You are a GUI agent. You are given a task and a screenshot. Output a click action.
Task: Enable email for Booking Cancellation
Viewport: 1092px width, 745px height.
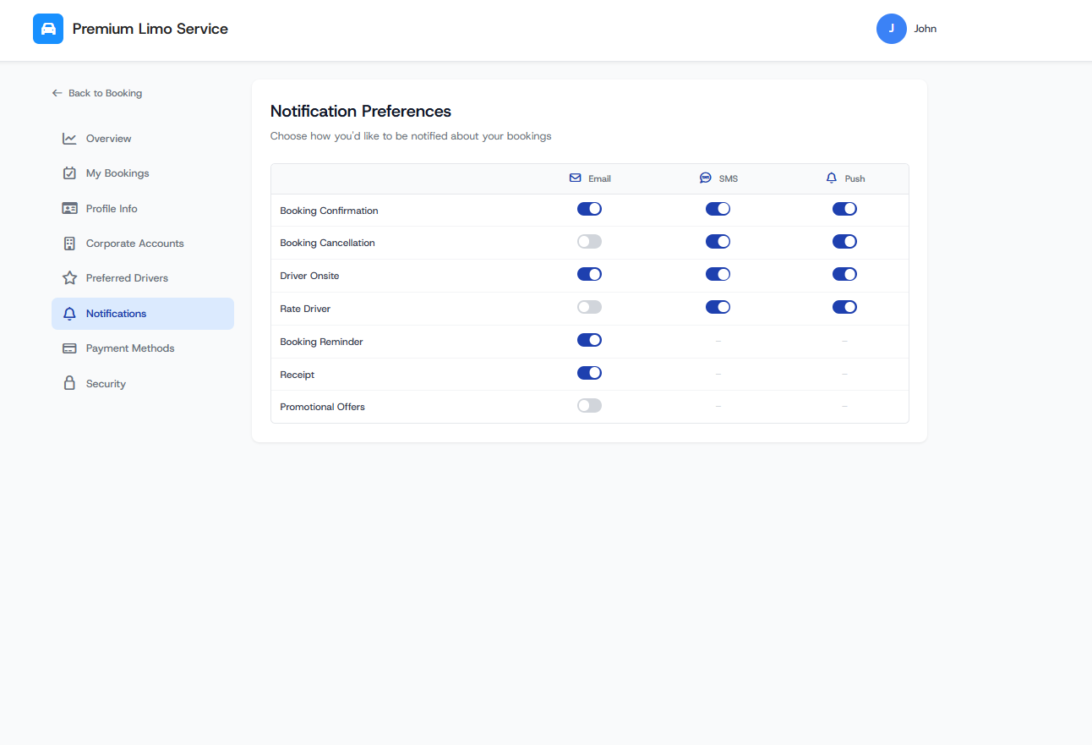click(589, 242)
